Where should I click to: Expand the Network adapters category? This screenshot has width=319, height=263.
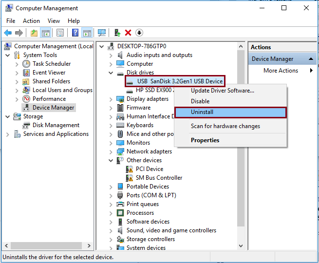(x=111, y=152)
